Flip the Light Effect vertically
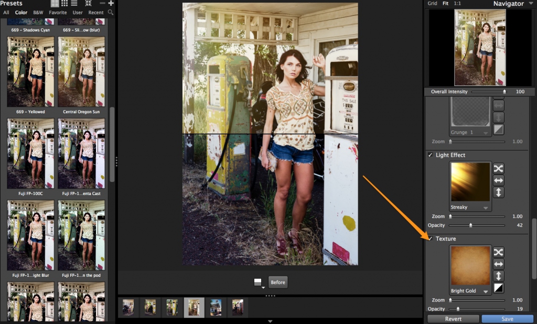 click(498, 192)
